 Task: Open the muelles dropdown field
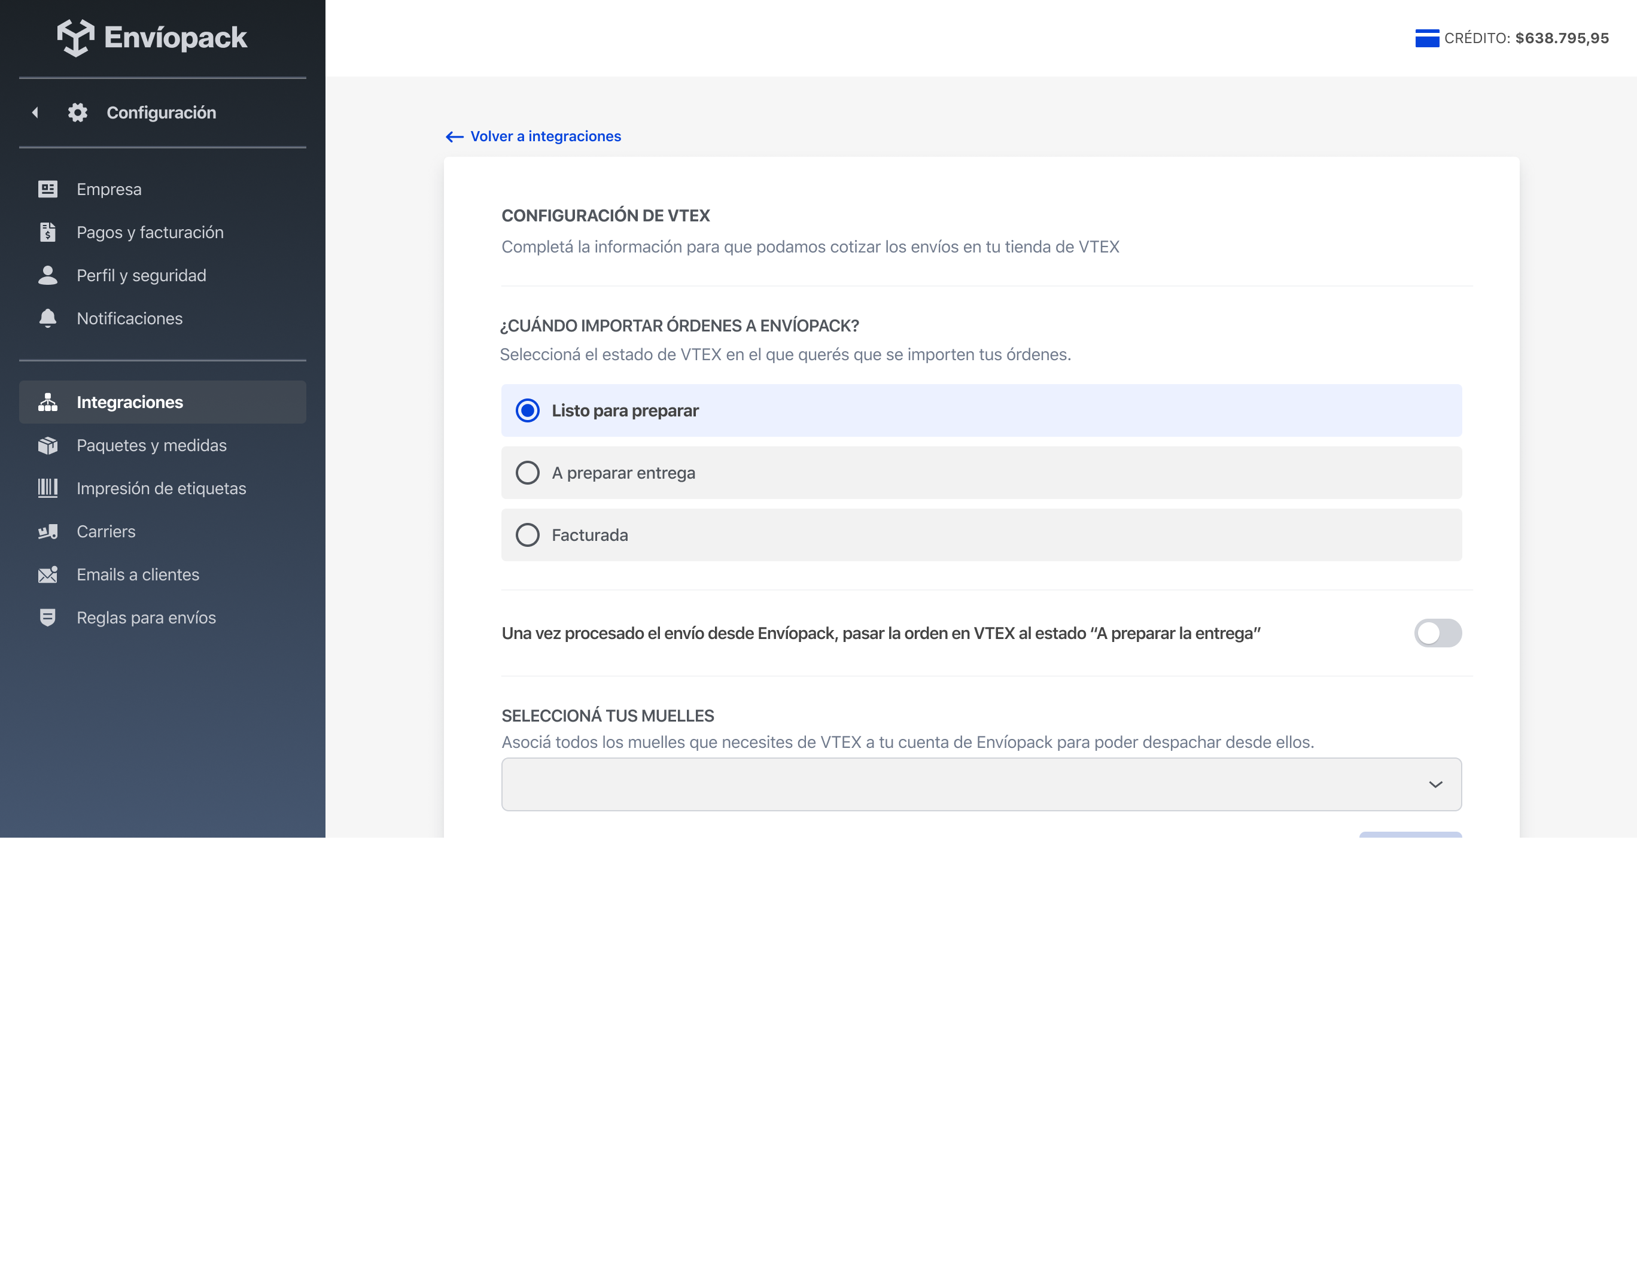[x=981, y=784]
